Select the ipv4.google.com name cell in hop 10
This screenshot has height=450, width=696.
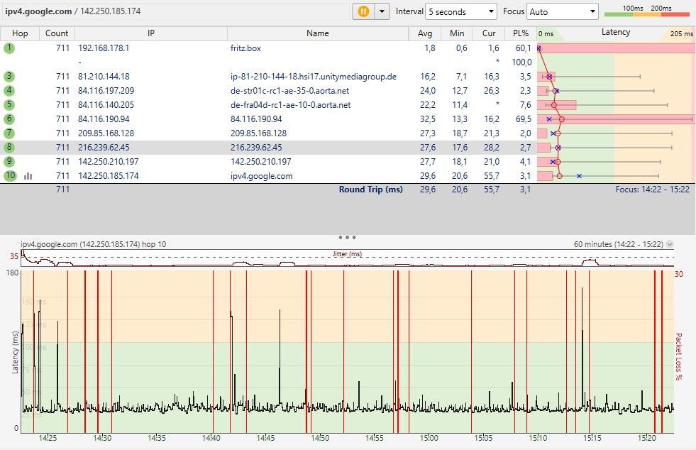(x=262, y=176)
